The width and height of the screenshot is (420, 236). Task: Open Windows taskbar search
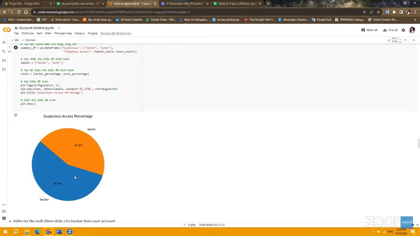click(x=16, y=232)
